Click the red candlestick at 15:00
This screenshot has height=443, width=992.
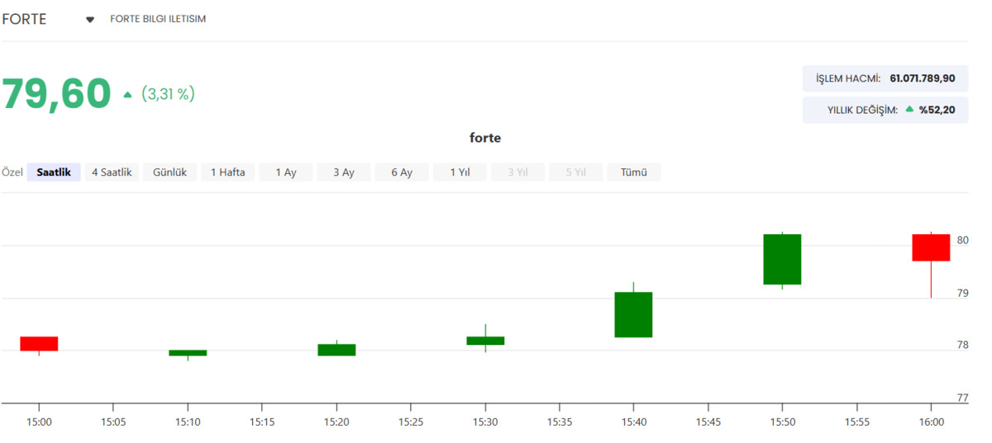[x=39, y=344]
